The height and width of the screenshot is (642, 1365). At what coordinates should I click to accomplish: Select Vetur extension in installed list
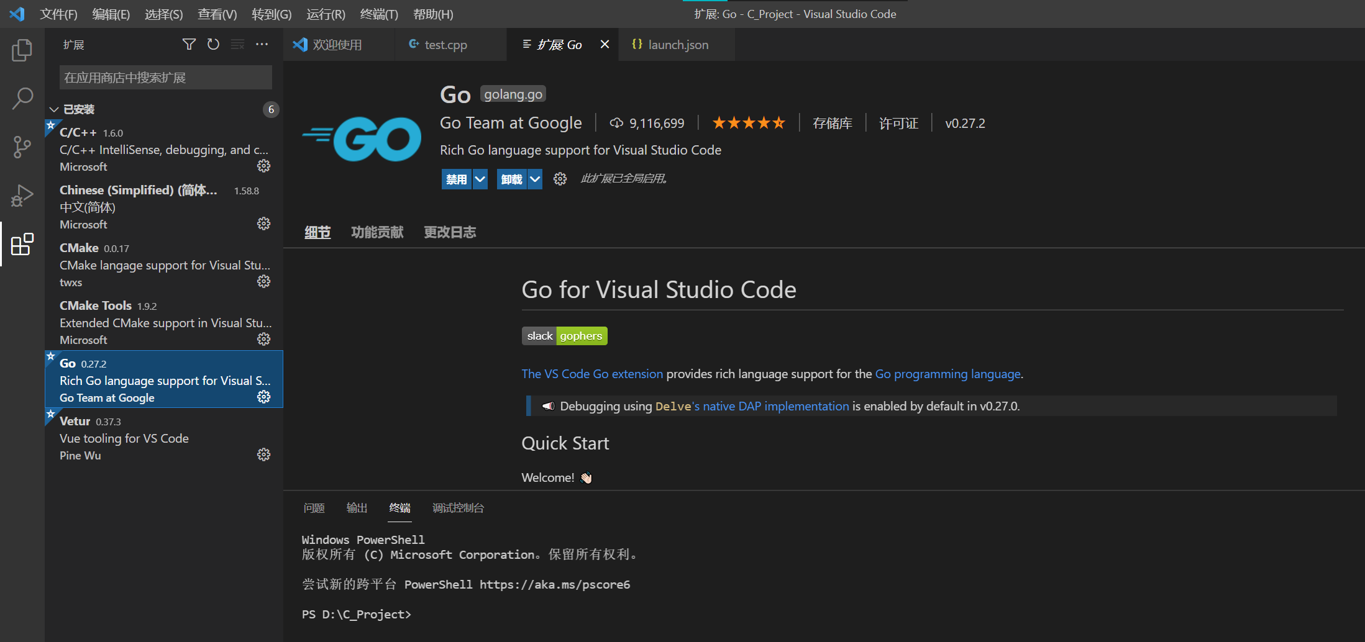tap(164, 438)
